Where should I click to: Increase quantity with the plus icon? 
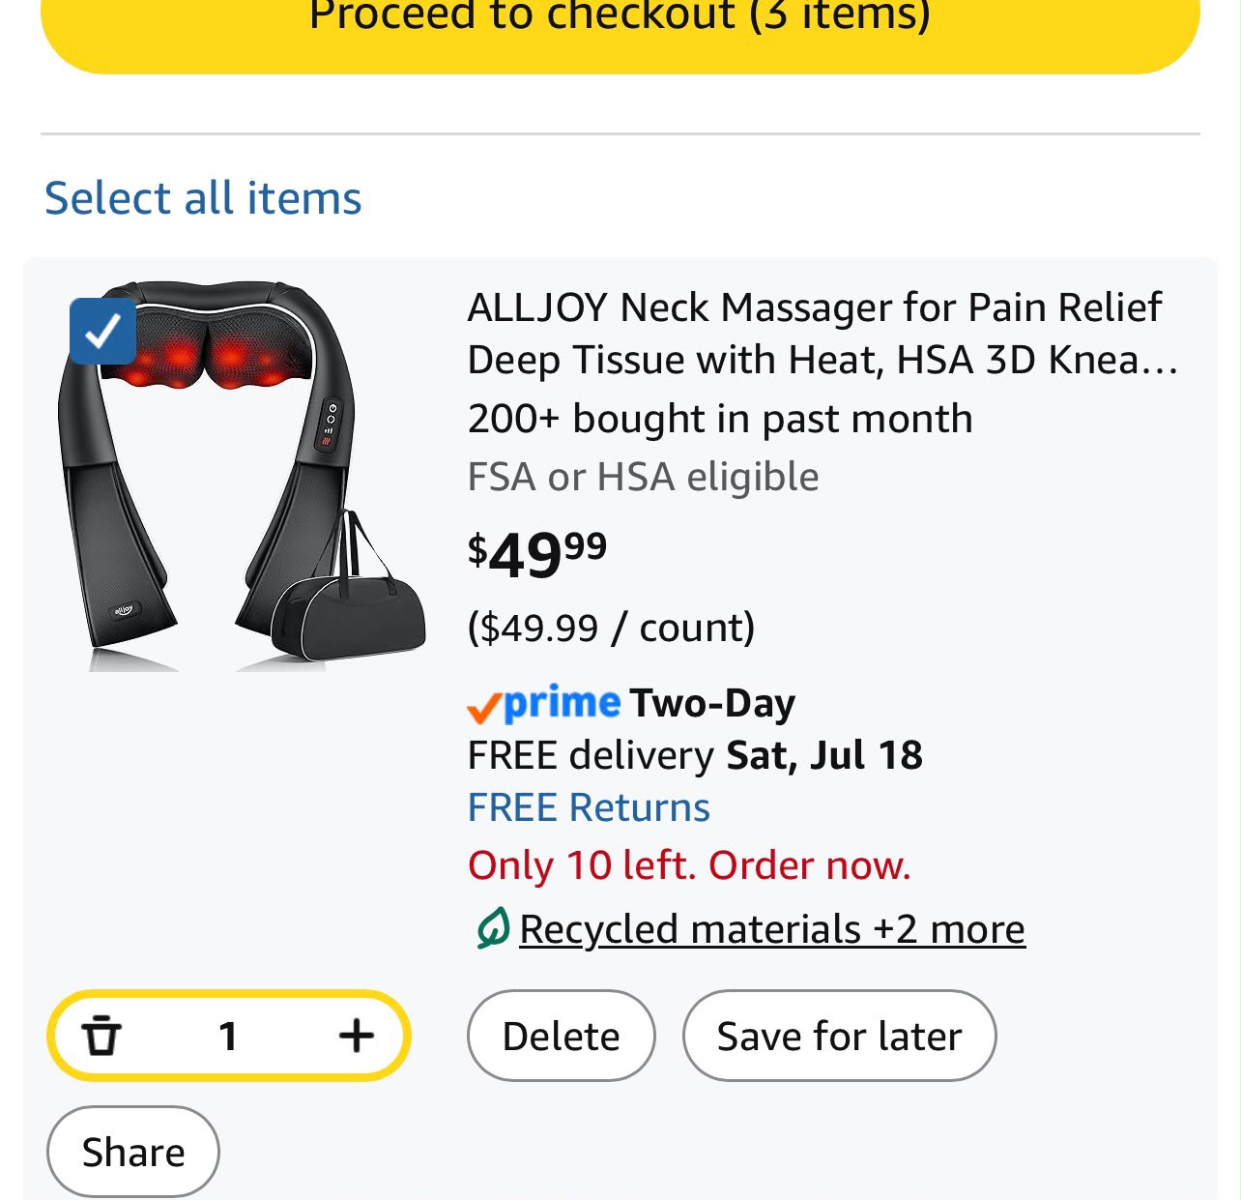357,1036
